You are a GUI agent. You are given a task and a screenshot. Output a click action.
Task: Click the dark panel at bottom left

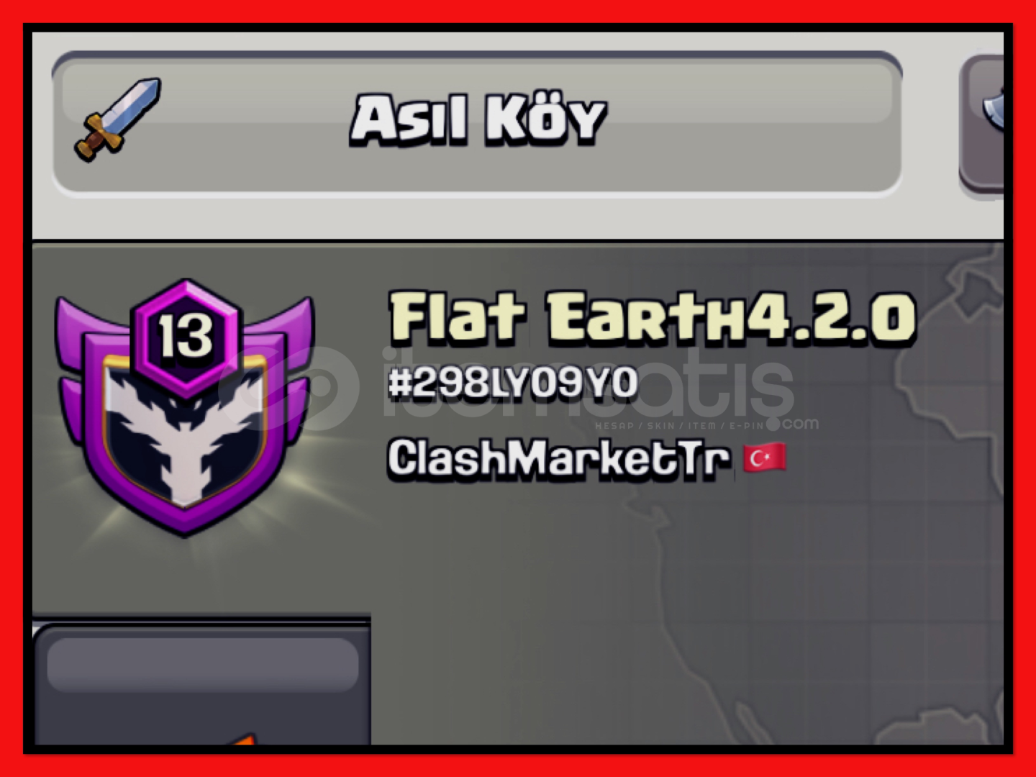point(201,683)
